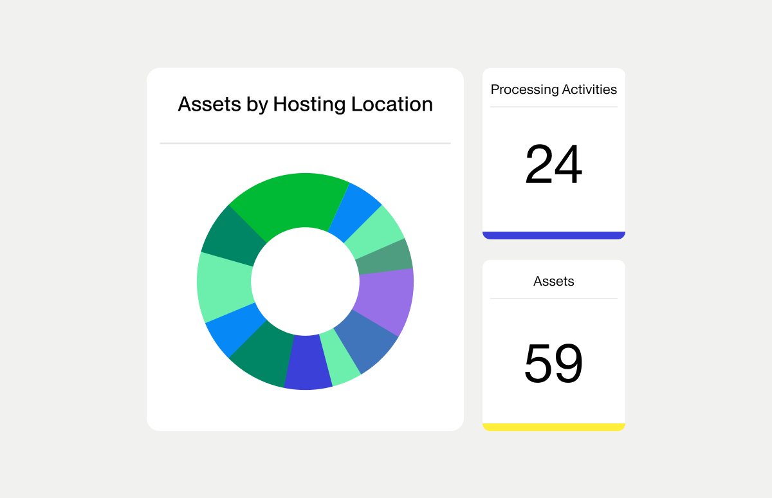Click the light green segment between blue and sage green

[x=376, y=232]
